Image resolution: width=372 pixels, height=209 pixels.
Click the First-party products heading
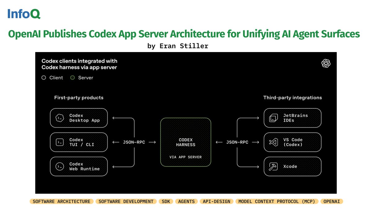79,98
